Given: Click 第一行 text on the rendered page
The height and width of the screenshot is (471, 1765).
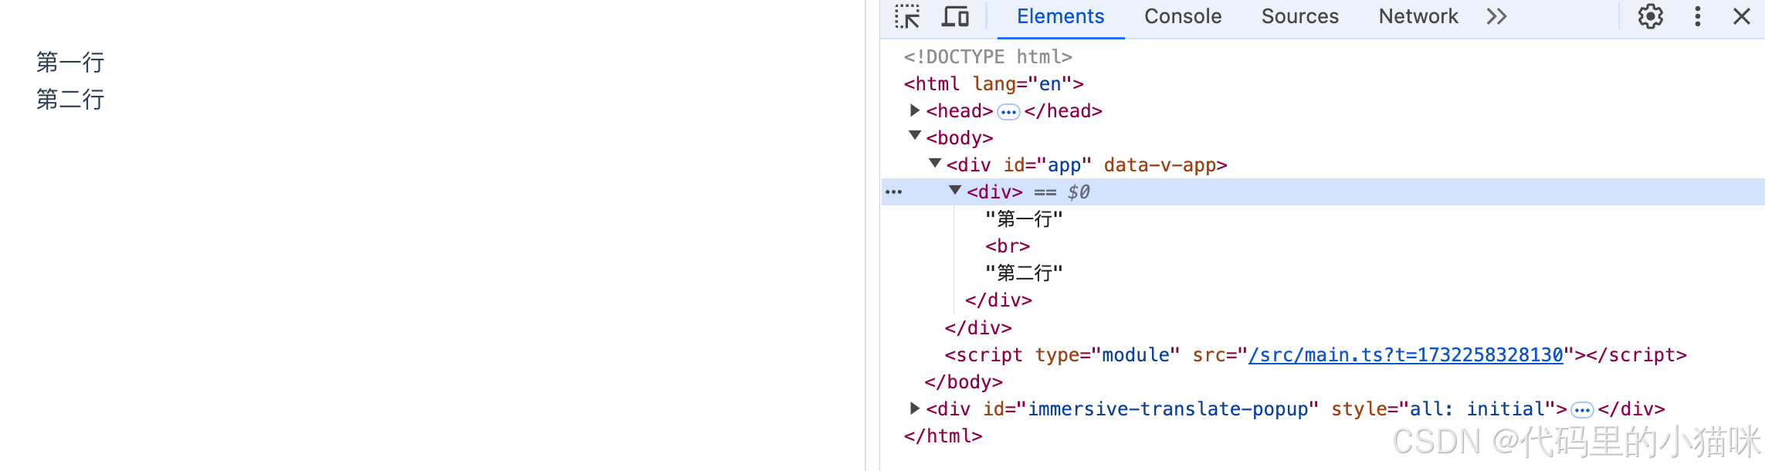Looking at the screenshot, I should tap(70, 63).
